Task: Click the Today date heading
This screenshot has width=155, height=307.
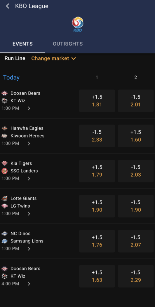Action: click(11, 78)
